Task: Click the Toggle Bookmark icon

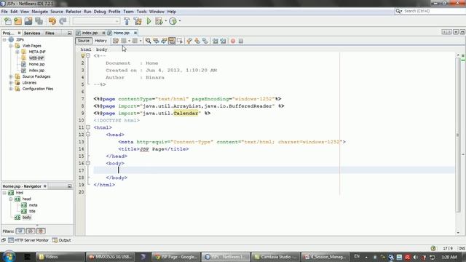Action: click(x=205, y=41)
